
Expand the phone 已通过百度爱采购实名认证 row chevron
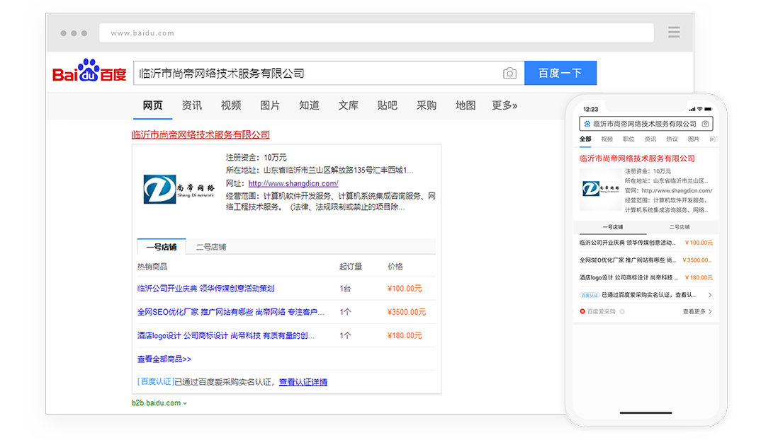click(x=710, y=294)
